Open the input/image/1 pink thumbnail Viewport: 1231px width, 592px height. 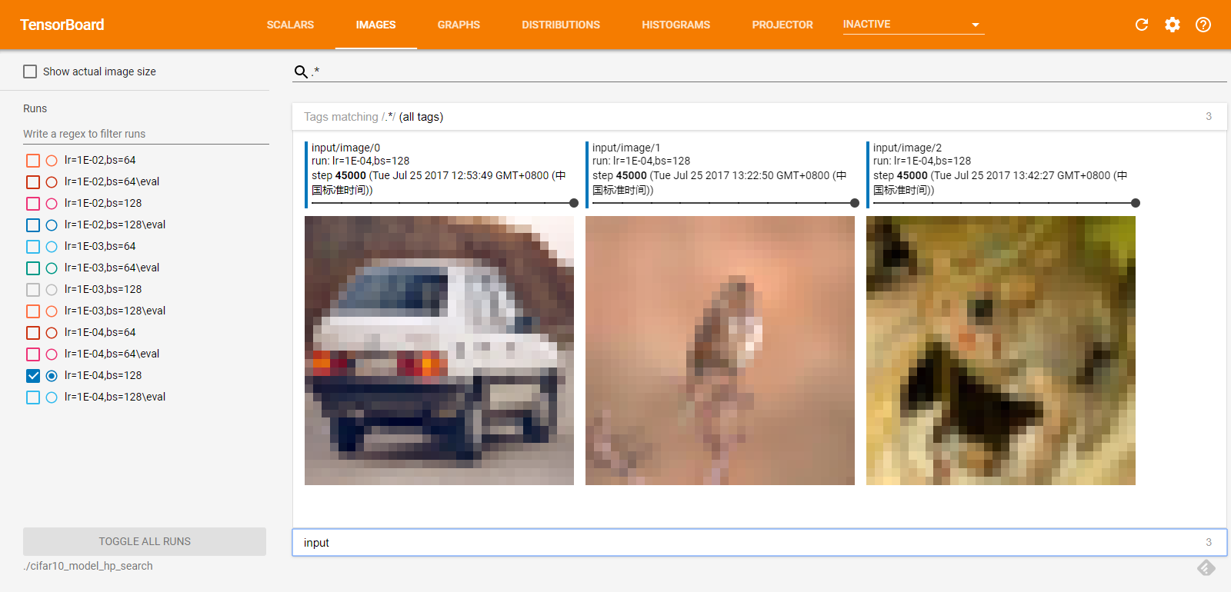click(x=720, y=351)
